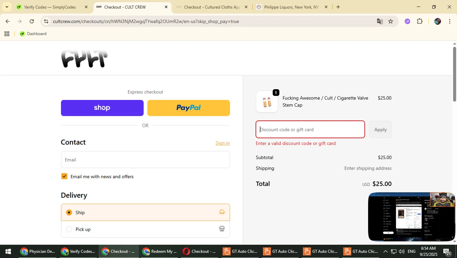Close the Verify Codes tab
457x258 pixels.
coord(86,7)
